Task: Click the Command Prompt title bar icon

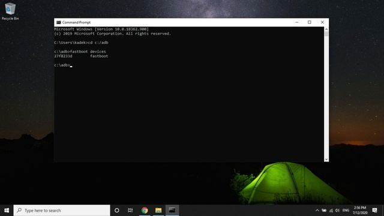Action: [59, 22]
